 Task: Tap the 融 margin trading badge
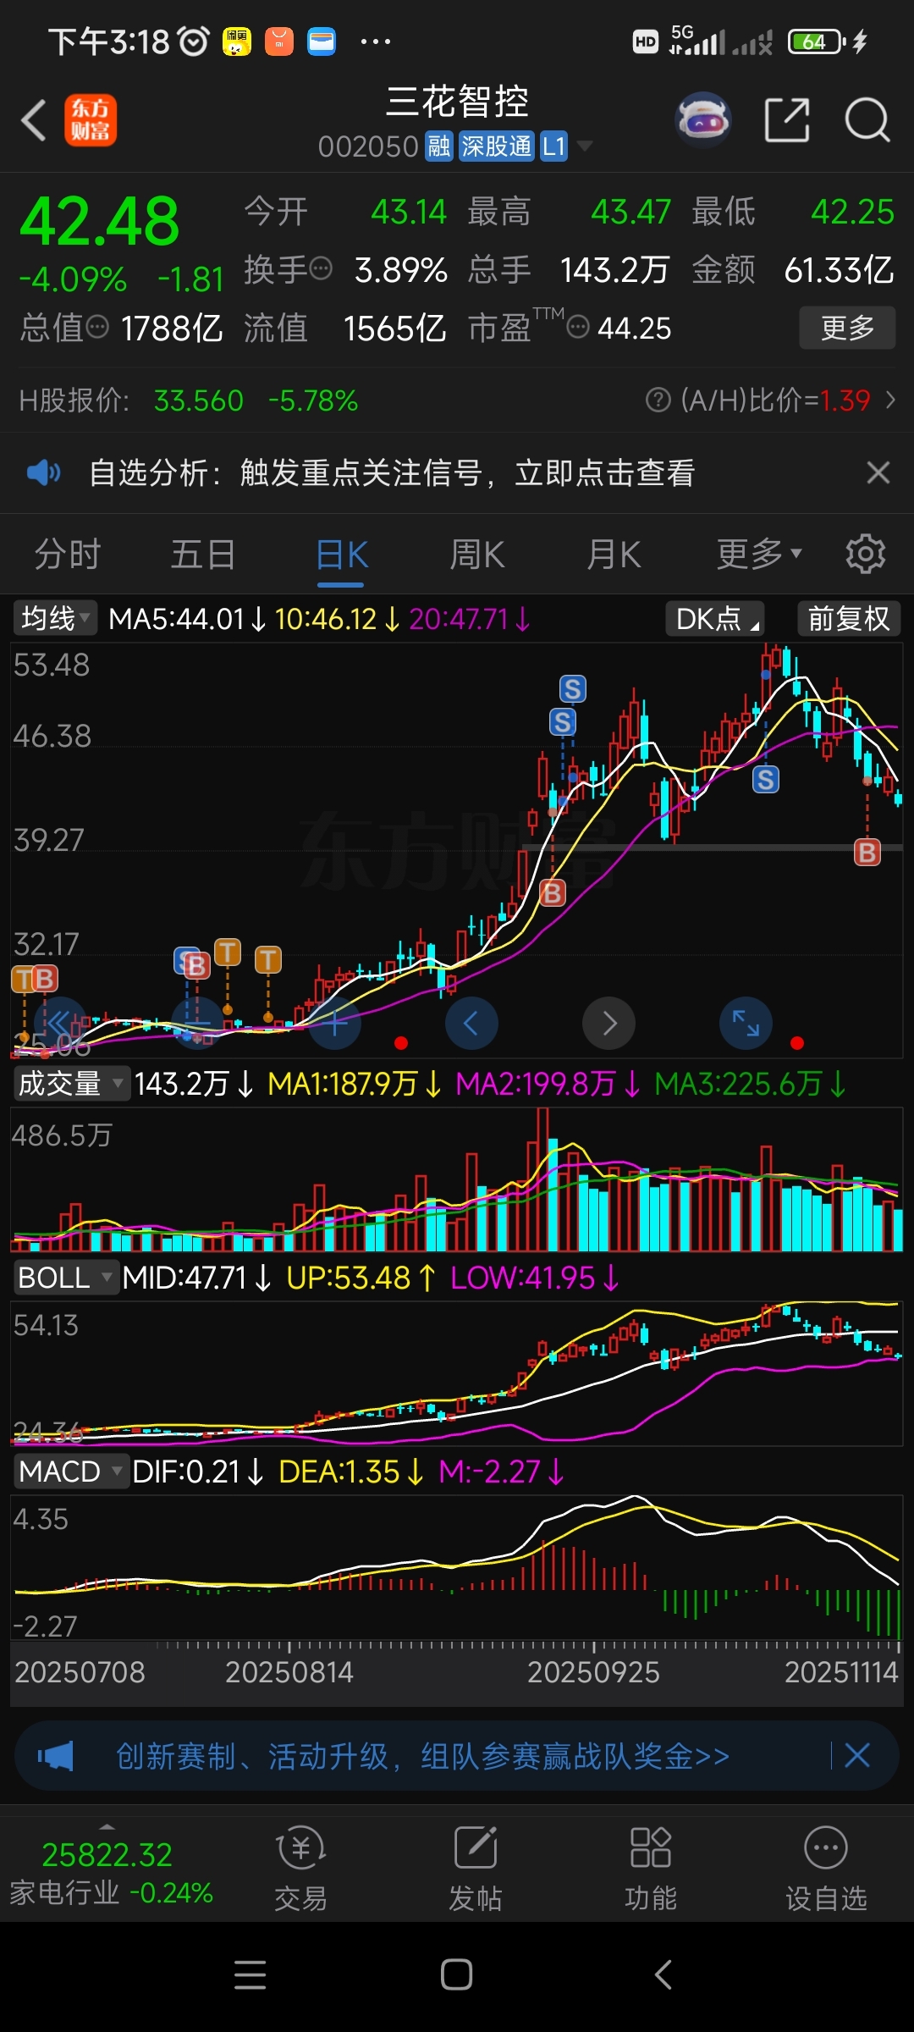[439, 146]
